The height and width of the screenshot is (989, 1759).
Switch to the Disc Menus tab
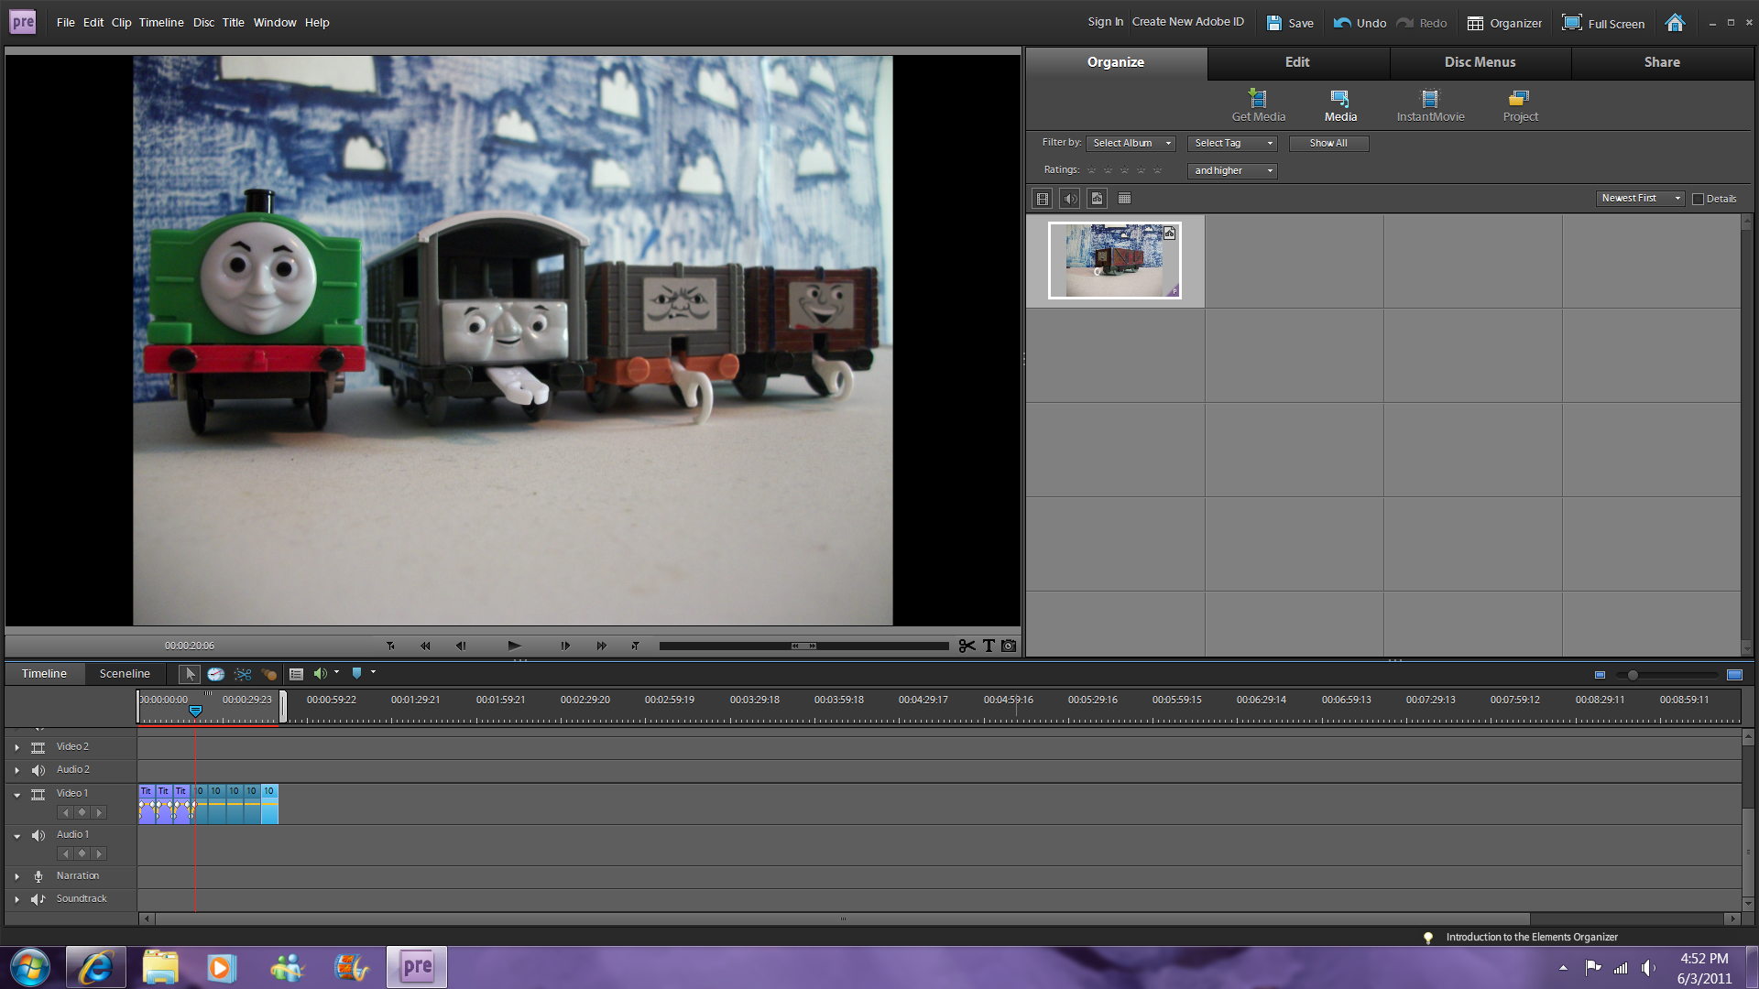point(1480,62)
